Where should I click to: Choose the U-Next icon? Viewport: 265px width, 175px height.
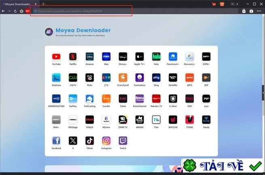tap(173, 99)
